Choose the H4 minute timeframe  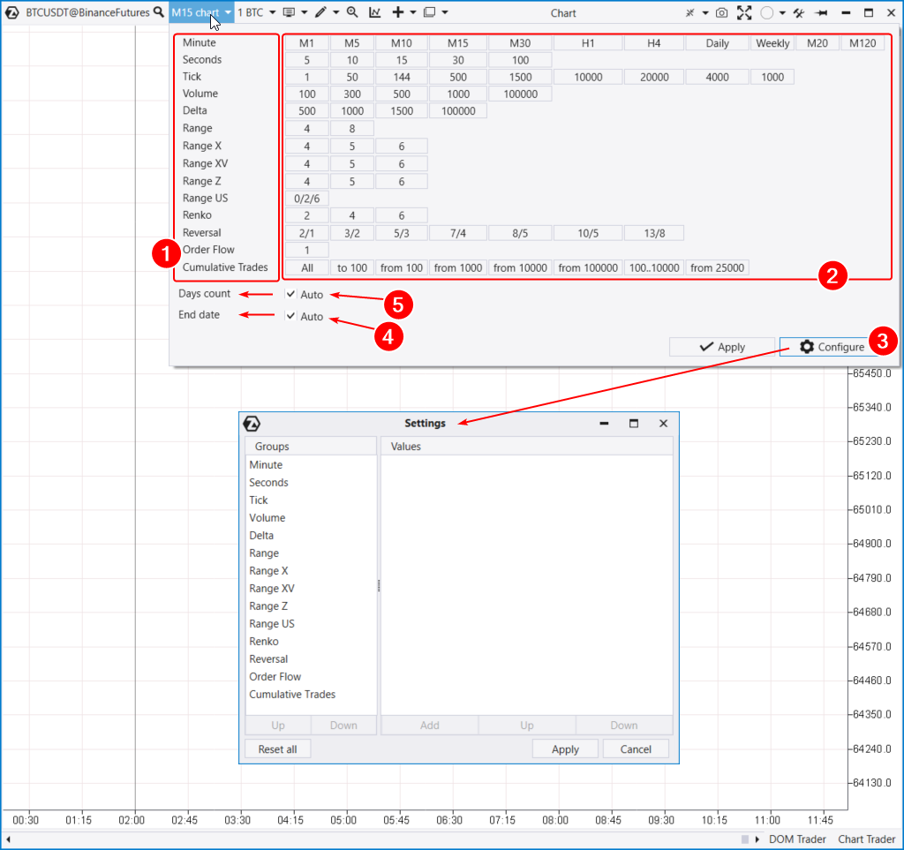click(x=652, y=43)
